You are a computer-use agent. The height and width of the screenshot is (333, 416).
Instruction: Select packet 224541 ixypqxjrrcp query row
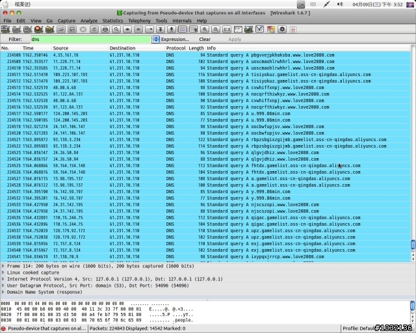point(205,257)
